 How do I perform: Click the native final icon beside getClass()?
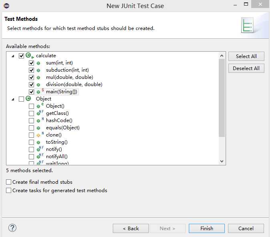point(40,113)
